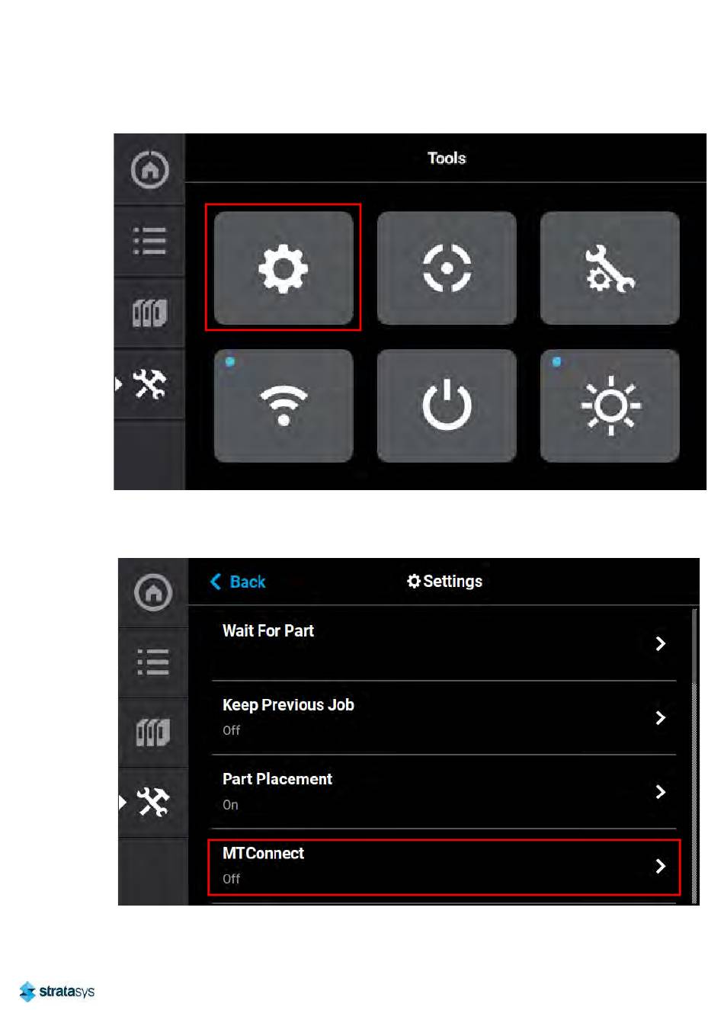Expand the chevron next to MTConnect
Image resolution: width=724 pixels, height=1010 pixels.
(x=661, y=867)
